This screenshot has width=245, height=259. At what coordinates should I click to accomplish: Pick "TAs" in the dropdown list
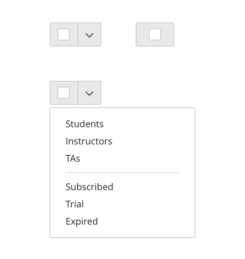point(73,158)
